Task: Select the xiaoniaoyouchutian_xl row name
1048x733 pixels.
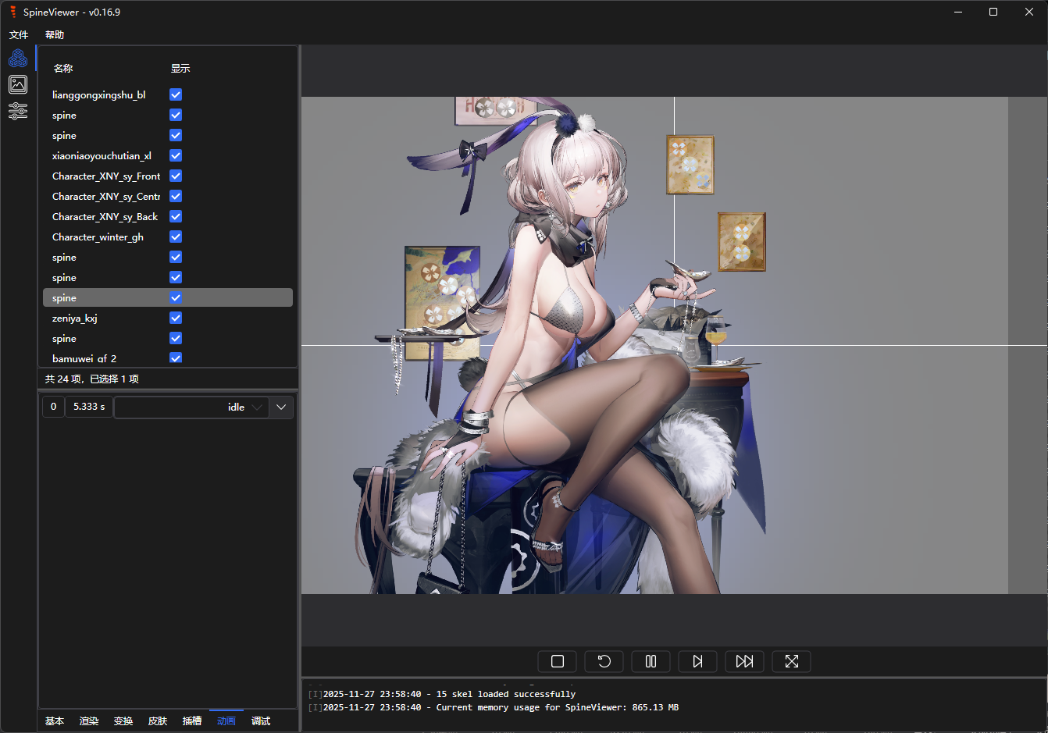Action: pos(102,155)
